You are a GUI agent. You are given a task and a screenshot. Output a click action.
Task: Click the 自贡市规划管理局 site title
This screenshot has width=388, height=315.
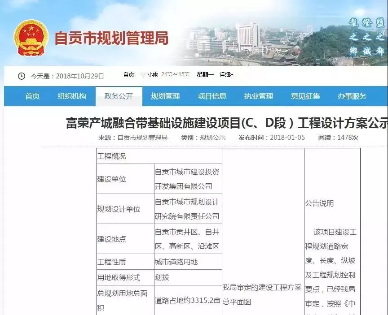pyautogui.click(x=111, y=38)
